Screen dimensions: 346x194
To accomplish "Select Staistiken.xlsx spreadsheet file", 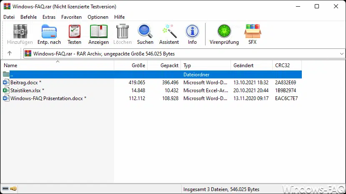I will (x=27, y=91).
